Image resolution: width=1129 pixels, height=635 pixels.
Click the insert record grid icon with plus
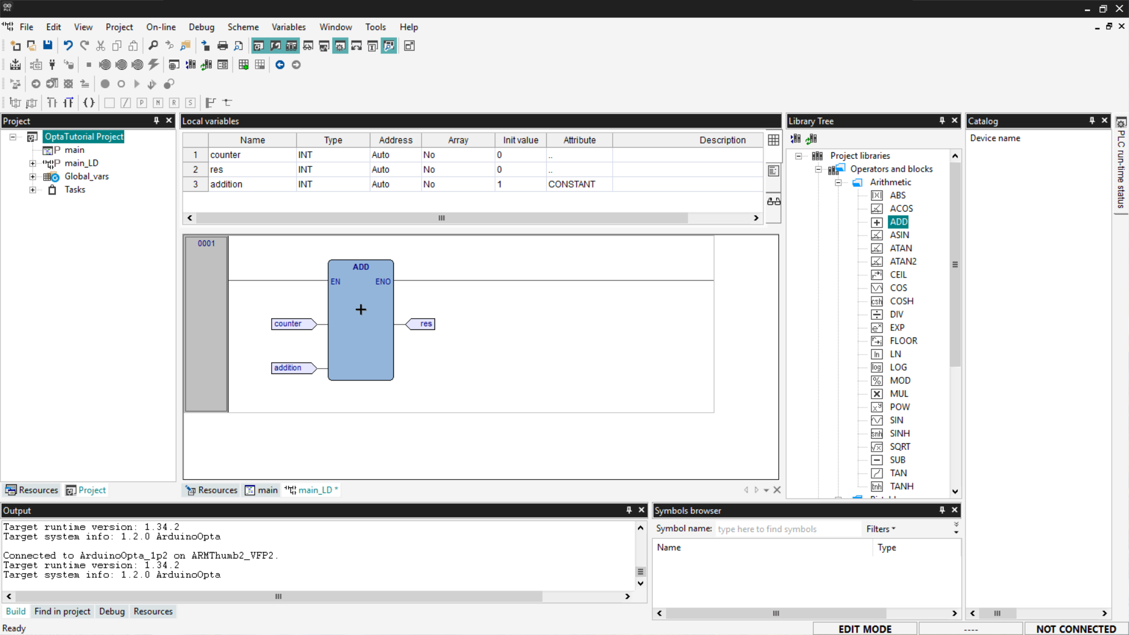point(243,65)
